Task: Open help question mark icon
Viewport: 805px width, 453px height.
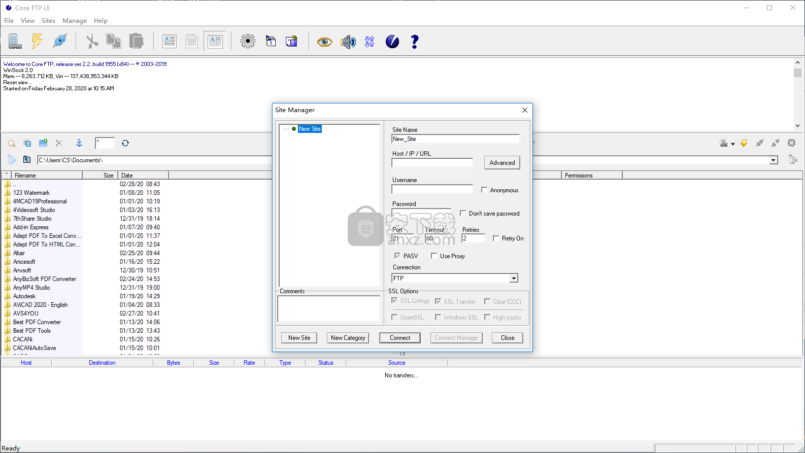Action: tap(415, 42)
